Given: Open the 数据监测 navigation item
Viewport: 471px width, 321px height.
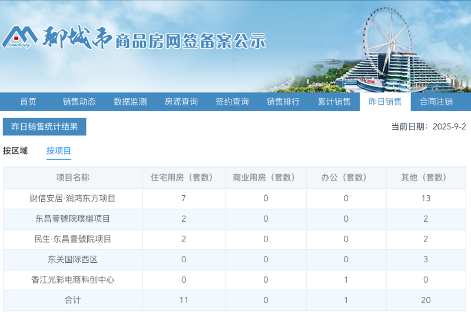Looking at the screenshot, I should point(130,102).
